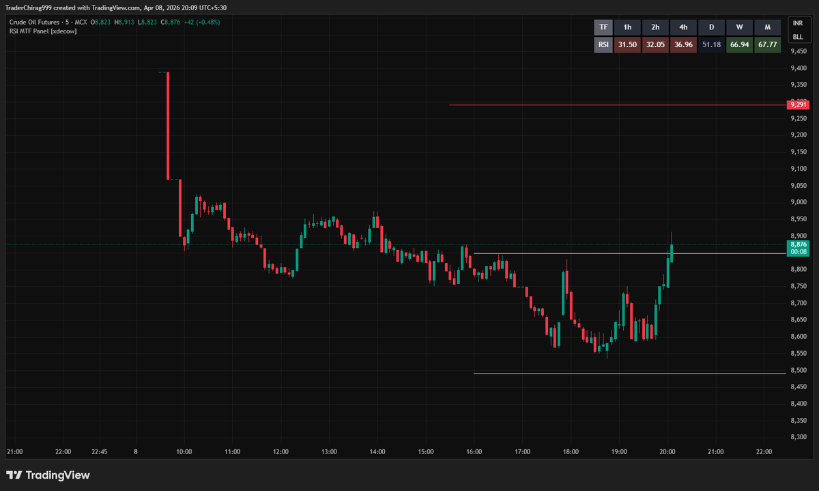Click the 2h timeframe cell in RSI panel
The image size is (819, 491).
click(655, 27)
